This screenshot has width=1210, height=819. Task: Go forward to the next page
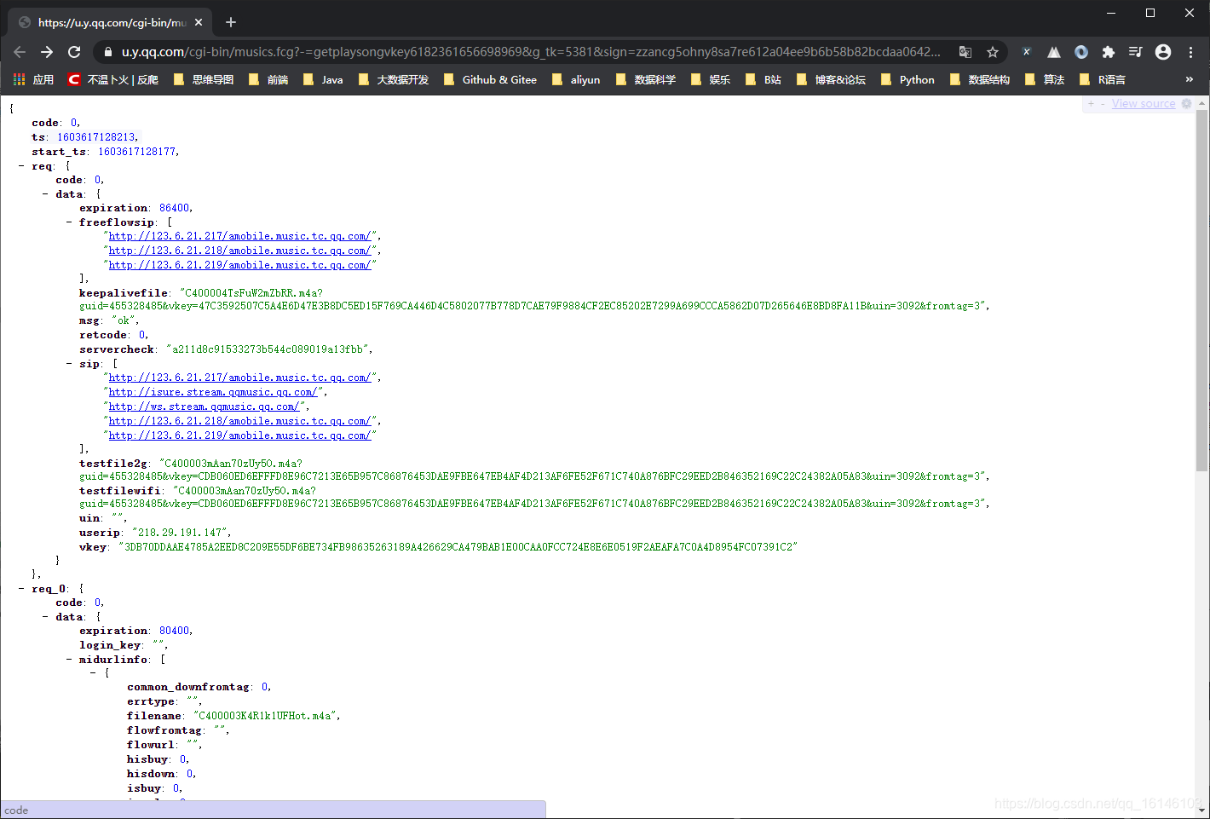(x=47, y=52)
